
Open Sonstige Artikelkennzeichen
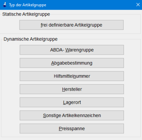72,116
